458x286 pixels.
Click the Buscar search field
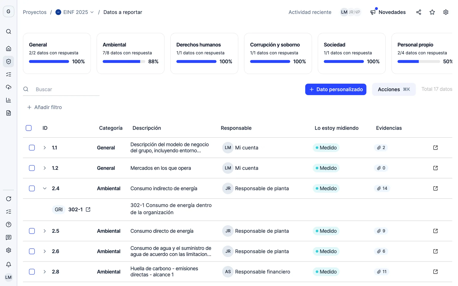61,89
